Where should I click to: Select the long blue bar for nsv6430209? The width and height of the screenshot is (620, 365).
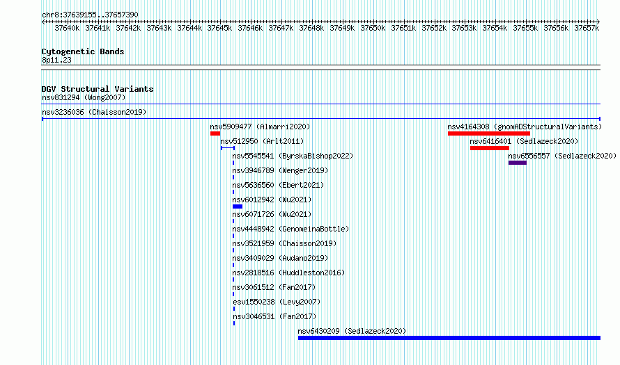tap(449, 338)
